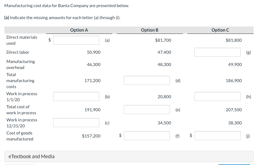Screen dimensions: 258x165
Task: Click the Direct labor row label
Action: 18,52
